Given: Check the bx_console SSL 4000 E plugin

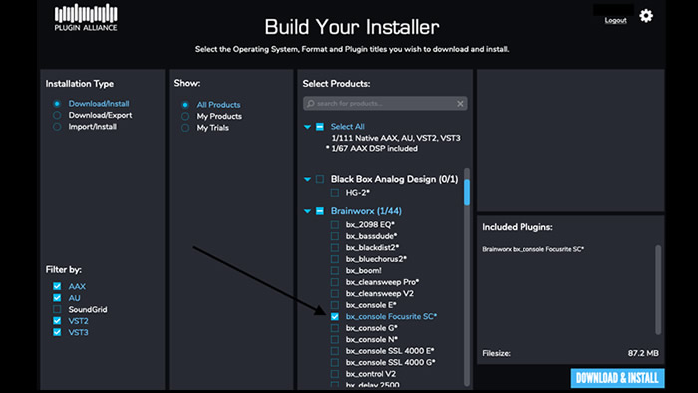Looking at the screenshot, I should tap(335, 351).
